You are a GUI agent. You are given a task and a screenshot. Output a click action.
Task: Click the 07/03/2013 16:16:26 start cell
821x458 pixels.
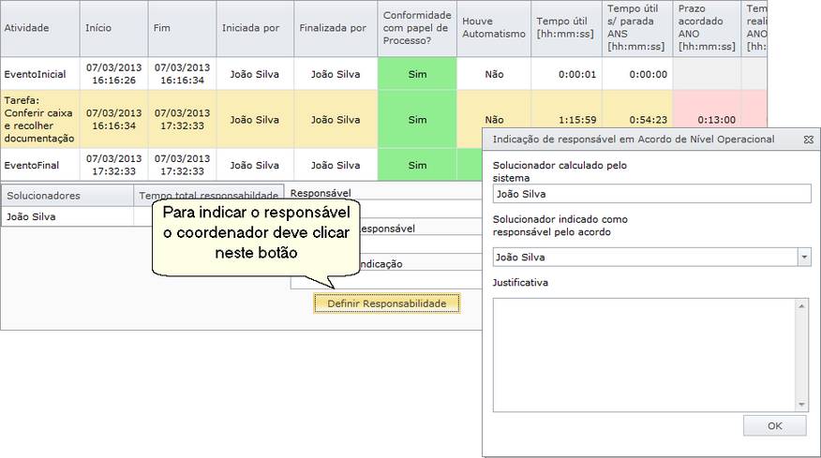tap(114, 74)
